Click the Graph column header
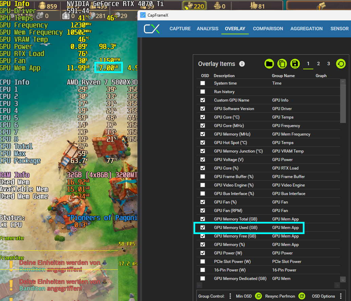Viewport: 351px width, 301px height. pyautogui.click(x=321, y=76)
